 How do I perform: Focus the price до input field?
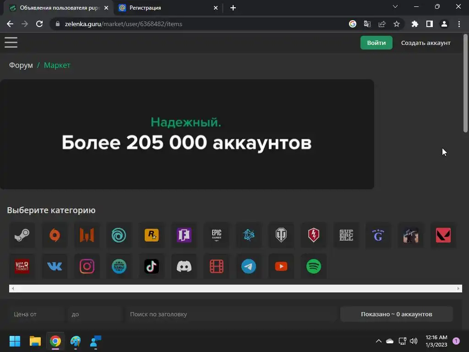[x=94, y=314]
